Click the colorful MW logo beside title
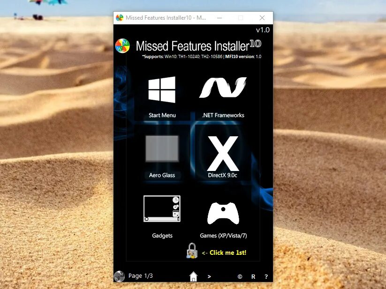 (122, 46)
